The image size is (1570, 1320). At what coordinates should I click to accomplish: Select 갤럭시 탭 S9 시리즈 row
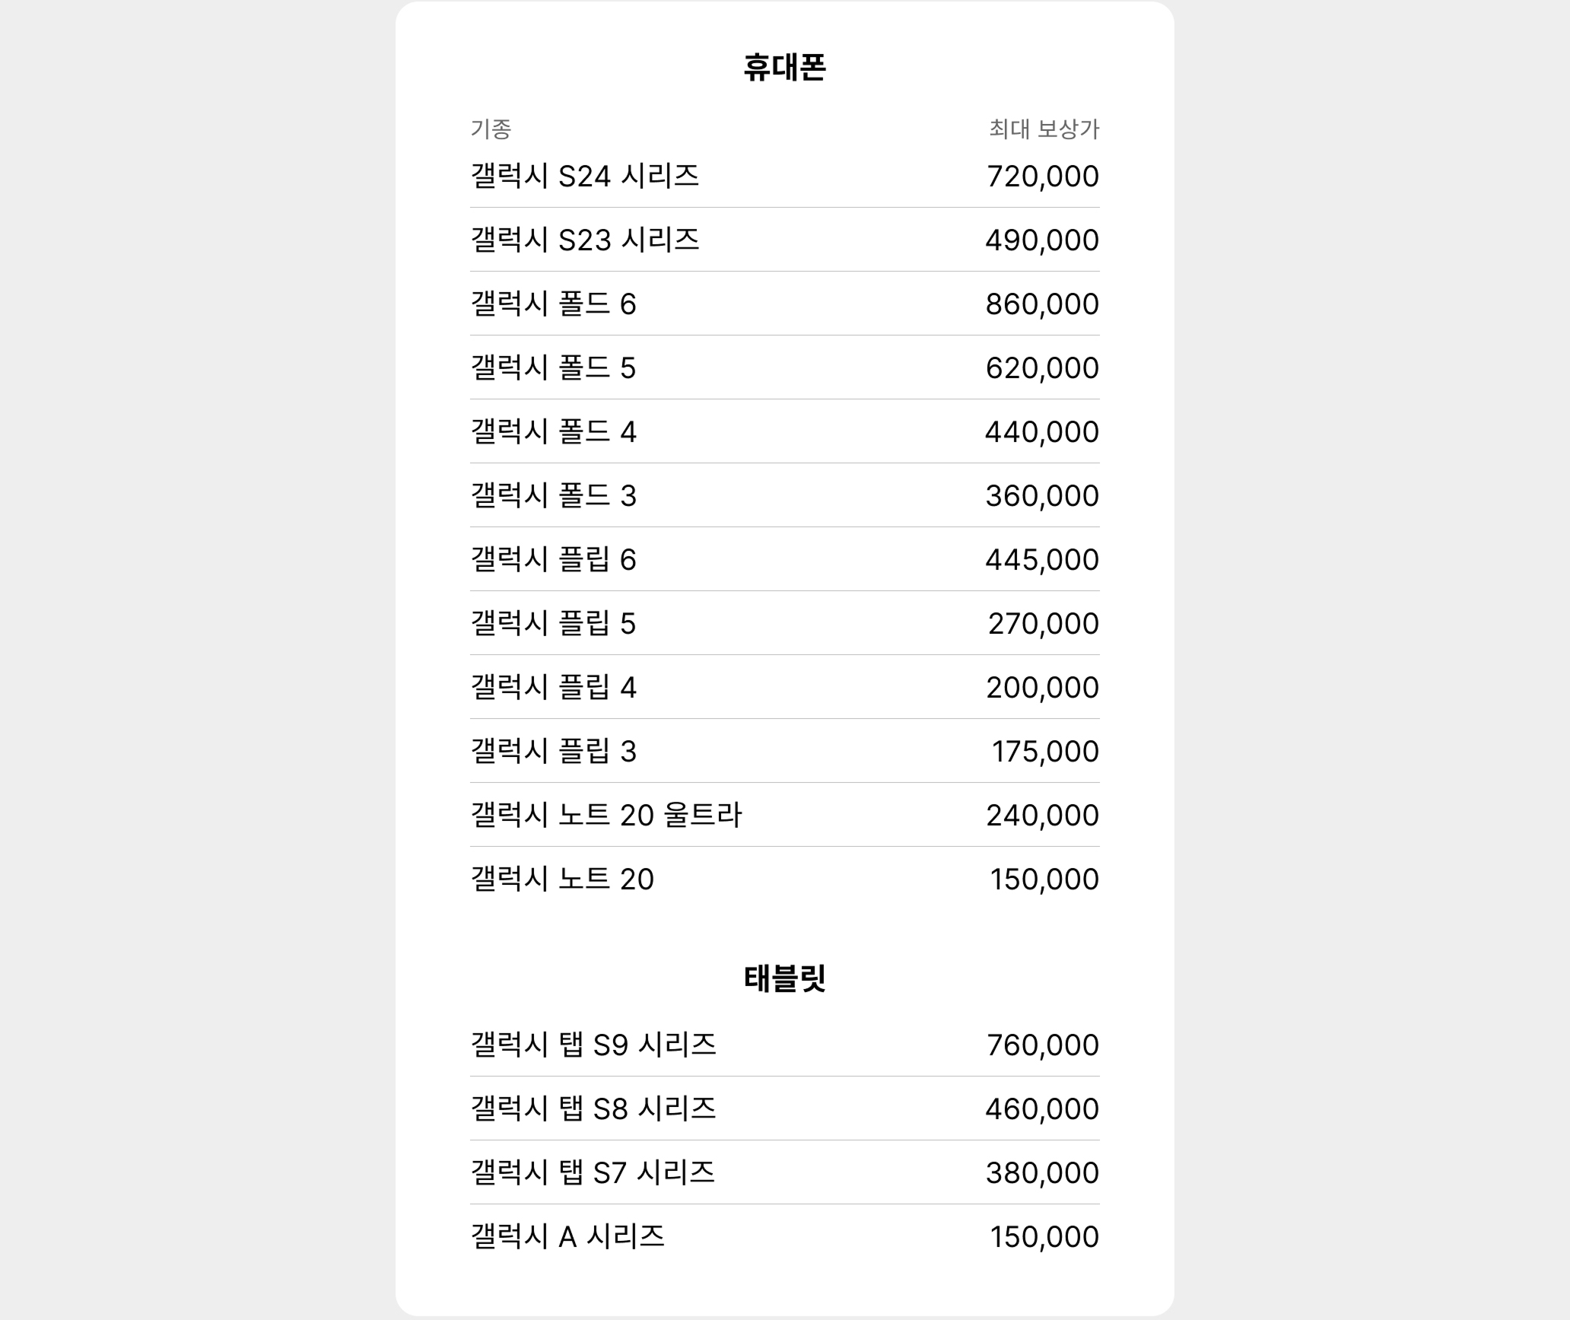tap(784, 1045)
